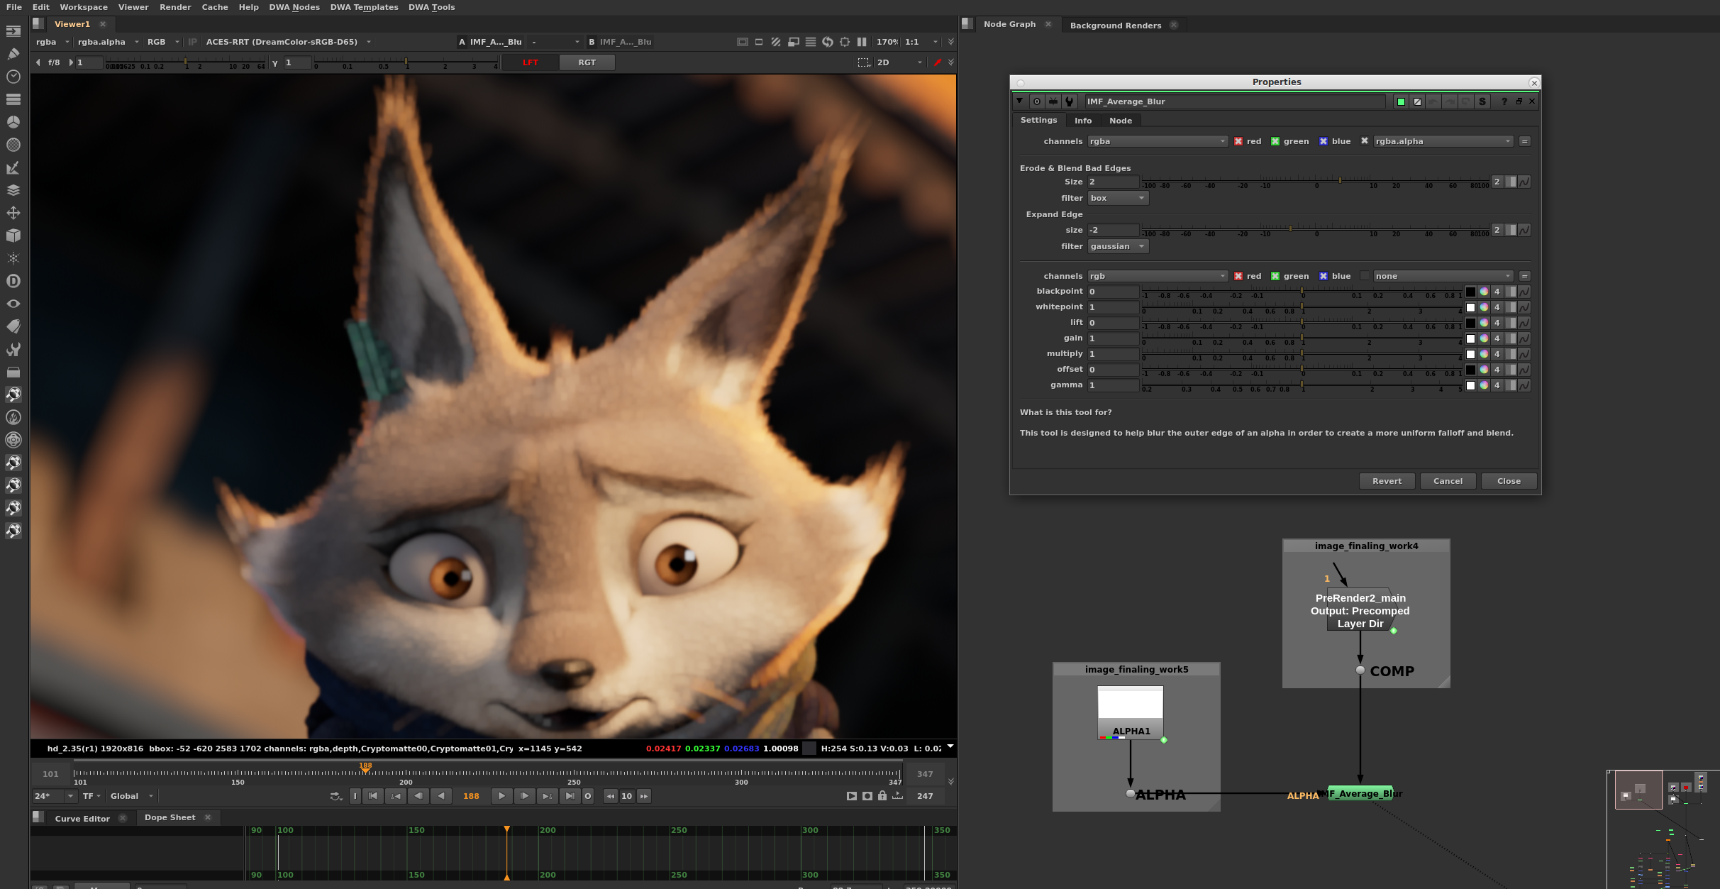Click the center node in graph icon
Image resolution: width=1720 pixels, height=889 pixels.
pos(1037,101)
